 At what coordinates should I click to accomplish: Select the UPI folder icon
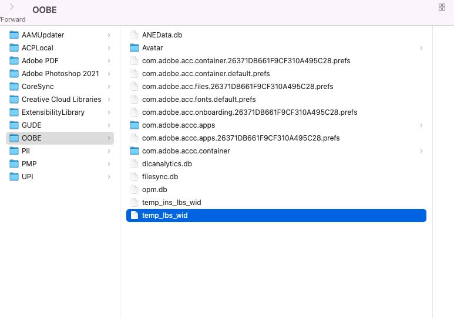[14, 177]
